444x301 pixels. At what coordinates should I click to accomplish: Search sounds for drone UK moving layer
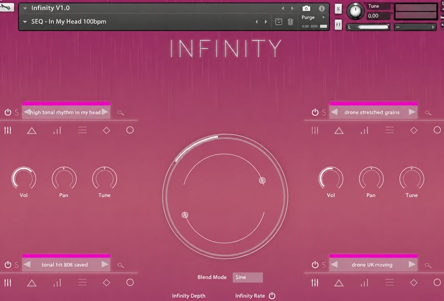click(428, 265)
